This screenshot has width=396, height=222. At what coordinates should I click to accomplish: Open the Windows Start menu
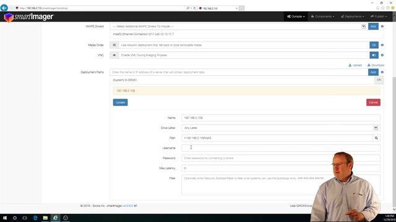(x=5, y=218)
